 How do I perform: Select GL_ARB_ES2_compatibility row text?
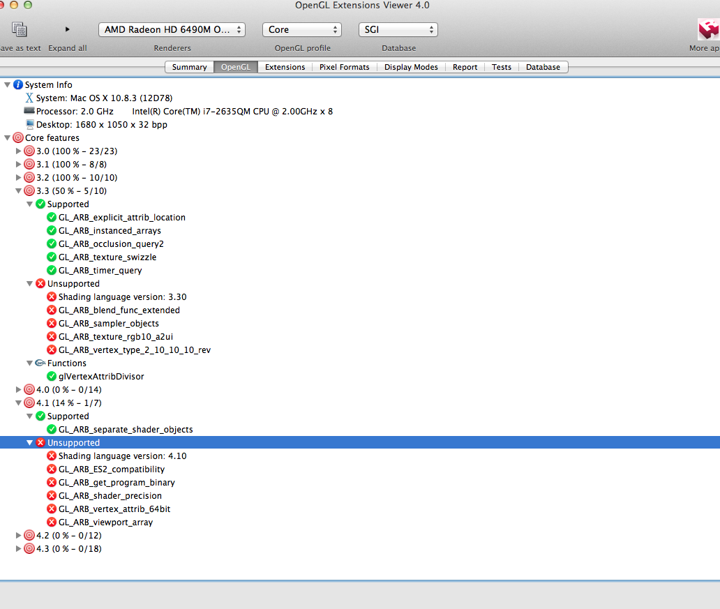point(112,469)
